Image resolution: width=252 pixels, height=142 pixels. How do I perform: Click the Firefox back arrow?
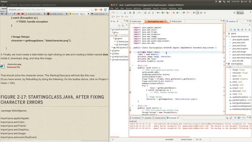(x=96, y=9)
